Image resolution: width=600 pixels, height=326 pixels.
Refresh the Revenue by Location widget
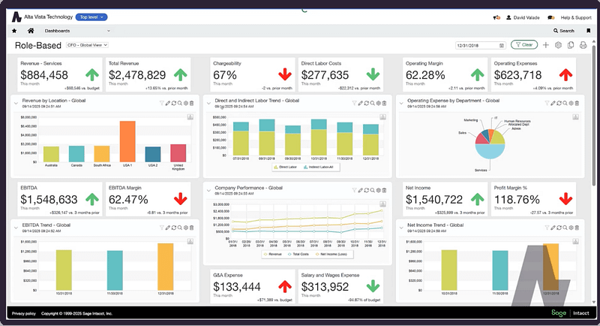tap(174, 103)
